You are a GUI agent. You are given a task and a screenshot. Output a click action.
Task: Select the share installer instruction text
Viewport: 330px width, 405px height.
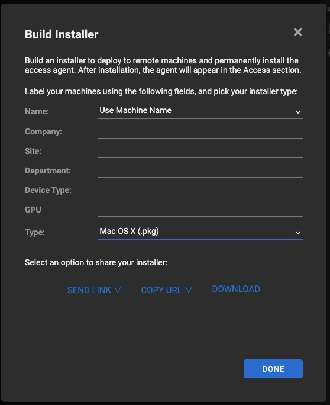(x=96, y=262)
